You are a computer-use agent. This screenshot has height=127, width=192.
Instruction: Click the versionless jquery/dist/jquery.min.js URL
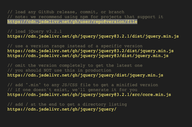coord(85,75)
